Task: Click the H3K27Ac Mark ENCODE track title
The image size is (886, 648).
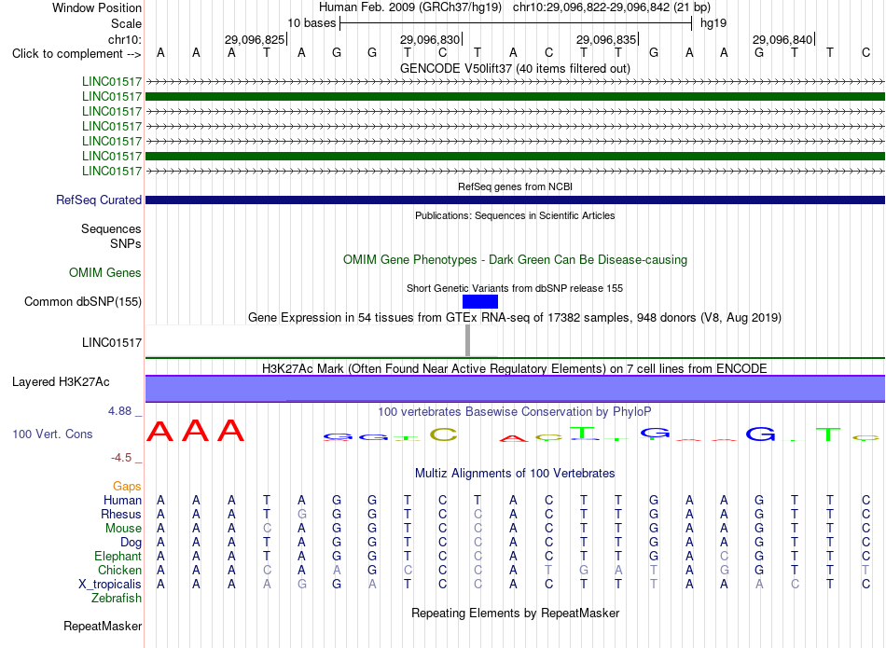Action: coord(515,369)
